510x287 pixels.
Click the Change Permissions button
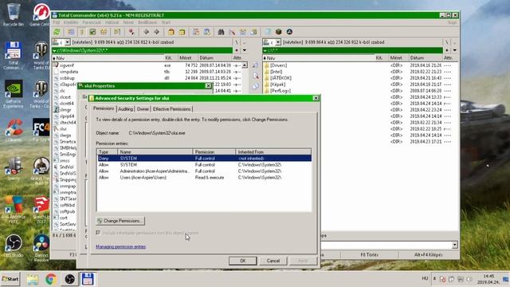120,221
